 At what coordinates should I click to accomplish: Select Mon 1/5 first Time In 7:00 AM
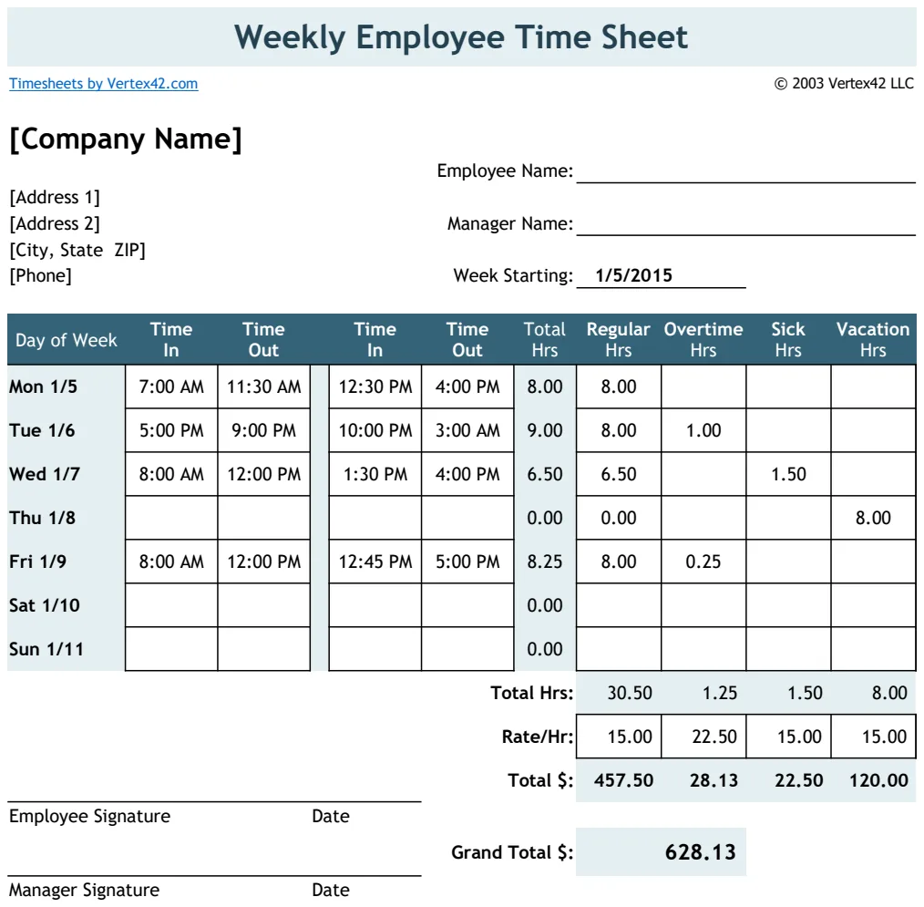(x=171, y=387)
